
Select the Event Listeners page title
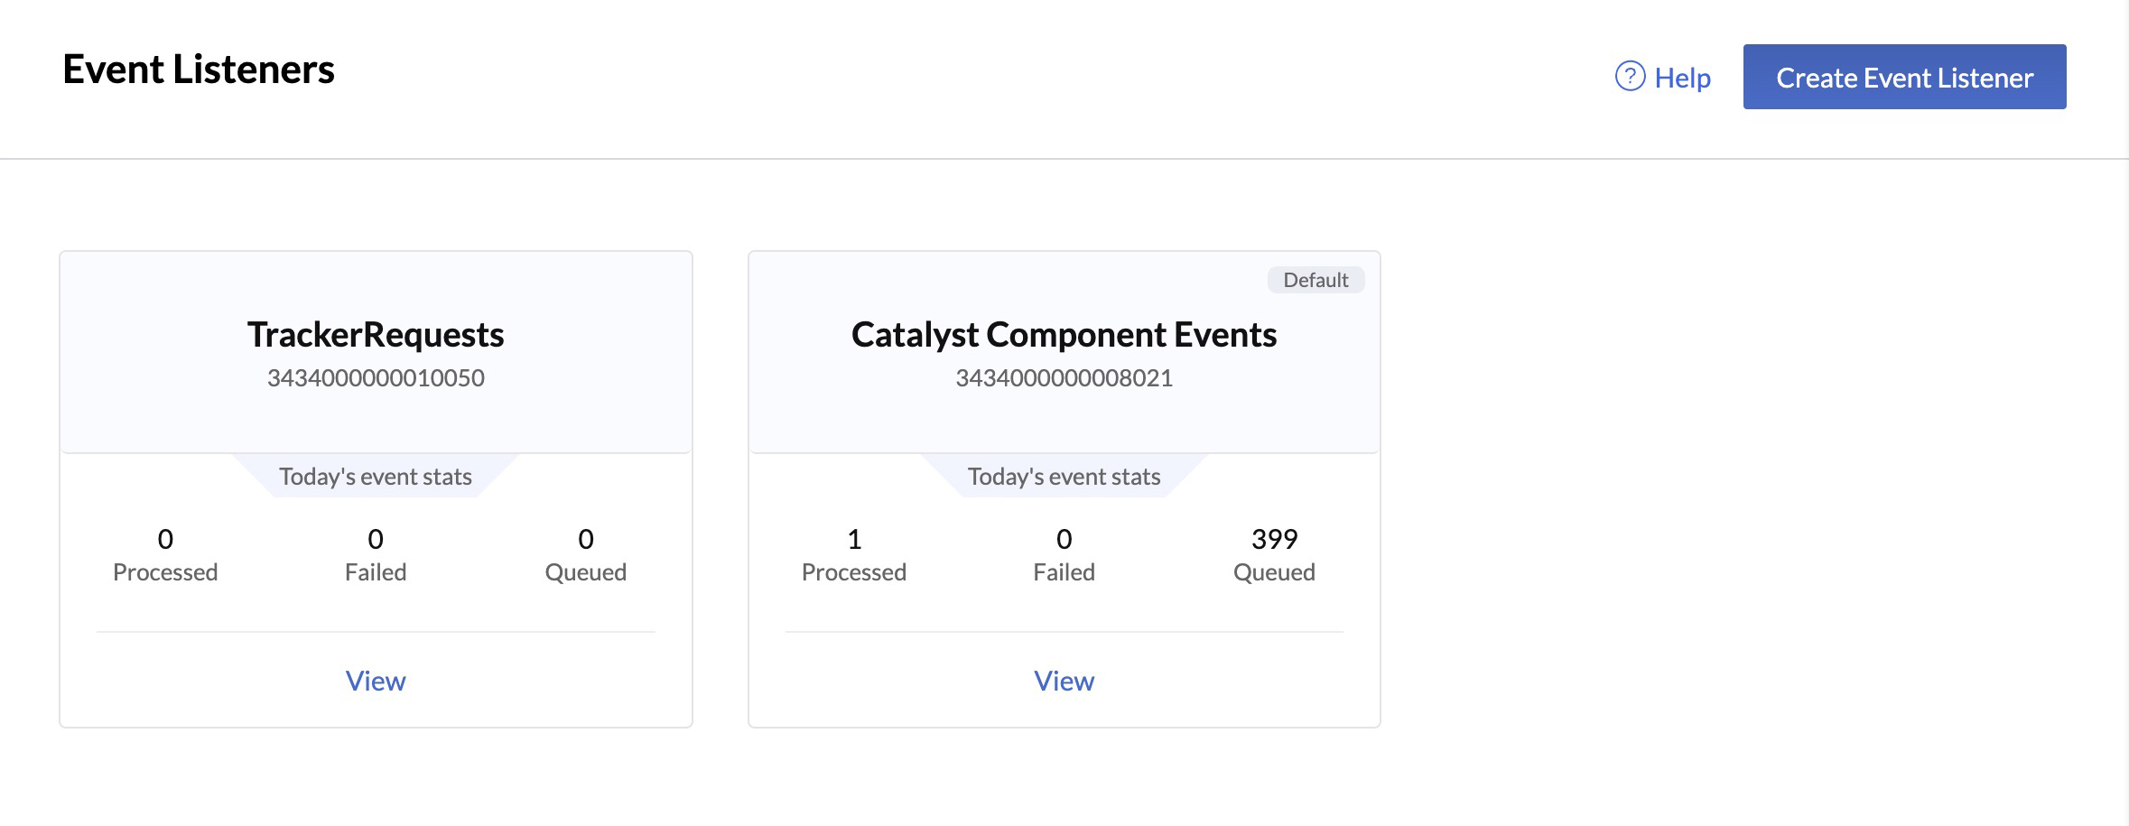(200, 68)
